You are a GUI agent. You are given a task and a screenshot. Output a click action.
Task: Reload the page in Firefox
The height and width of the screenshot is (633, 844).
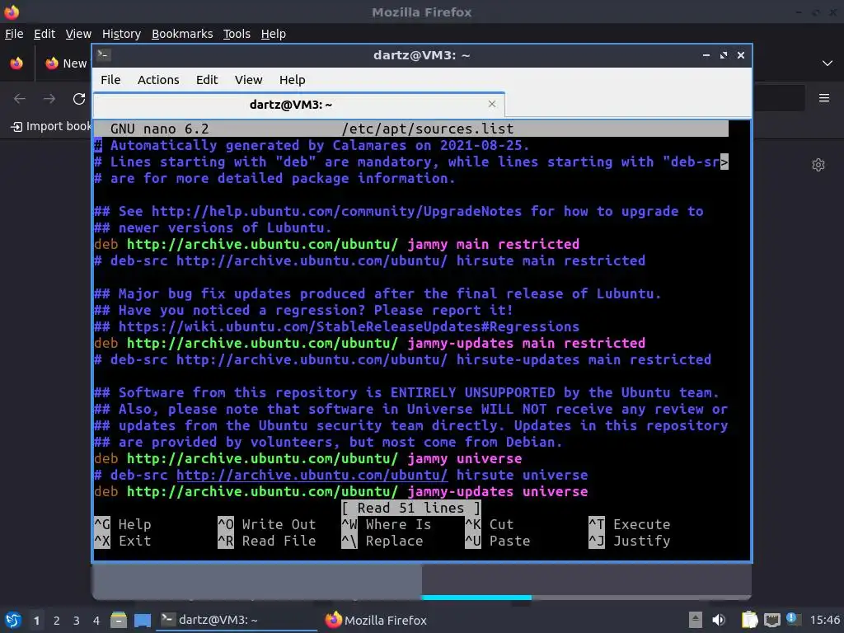79,99
